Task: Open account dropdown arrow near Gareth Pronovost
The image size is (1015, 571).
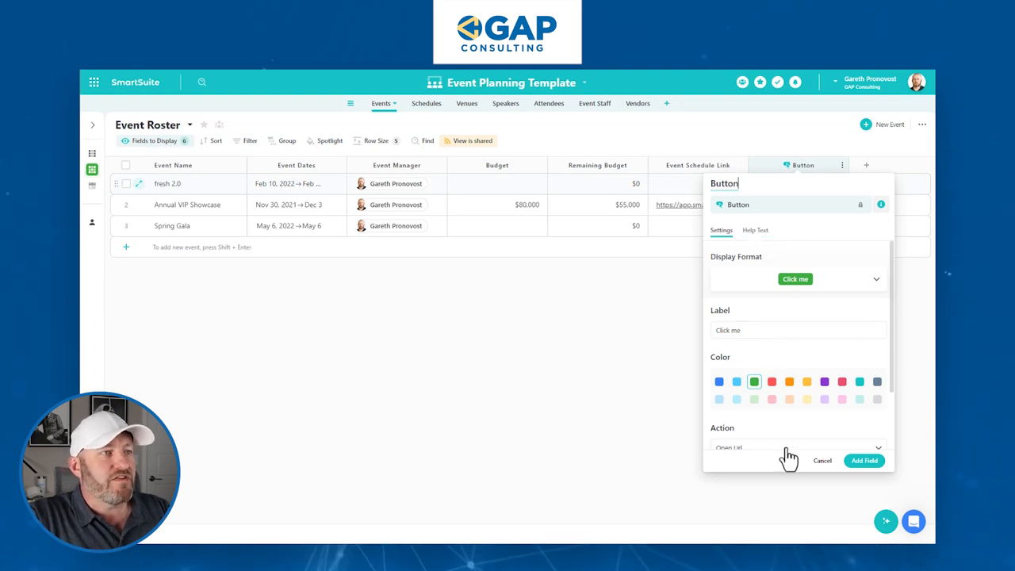Action: point(835,82)
